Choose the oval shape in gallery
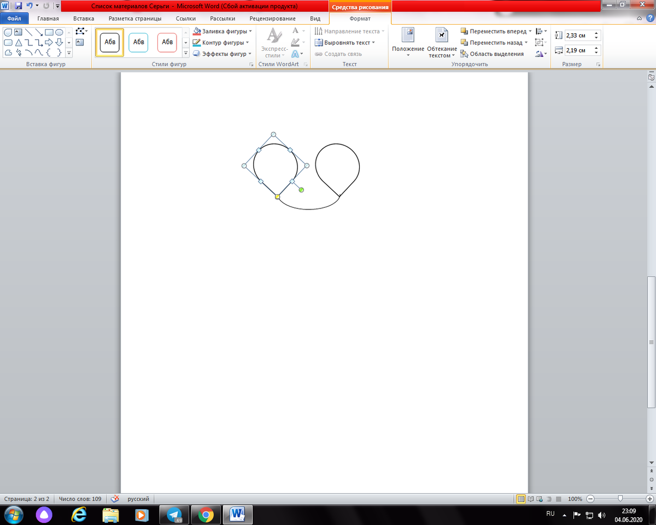The width and height of the screenshot is (656, 525). (59, 32)
